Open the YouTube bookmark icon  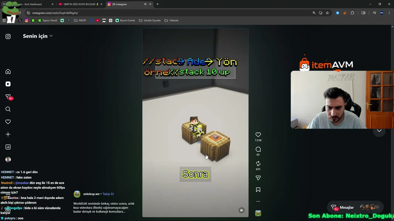coord(97,21)
